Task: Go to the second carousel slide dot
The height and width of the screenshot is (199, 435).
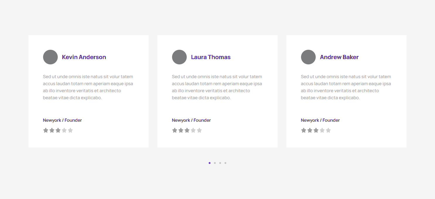Action: [x=215, y=163]
